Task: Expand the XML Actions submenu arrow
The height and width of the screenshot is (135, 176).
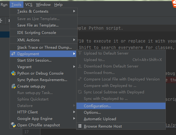Action: [x=74, y=40]
